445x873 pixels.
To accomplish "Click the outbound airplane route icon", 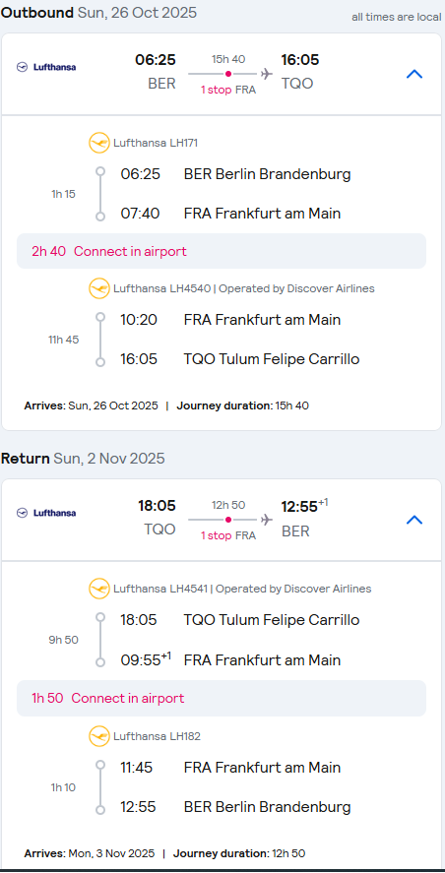I will tap(267, 74).
